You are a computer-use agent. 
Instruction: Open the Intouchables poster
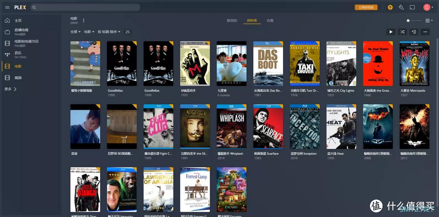[122, 190]
